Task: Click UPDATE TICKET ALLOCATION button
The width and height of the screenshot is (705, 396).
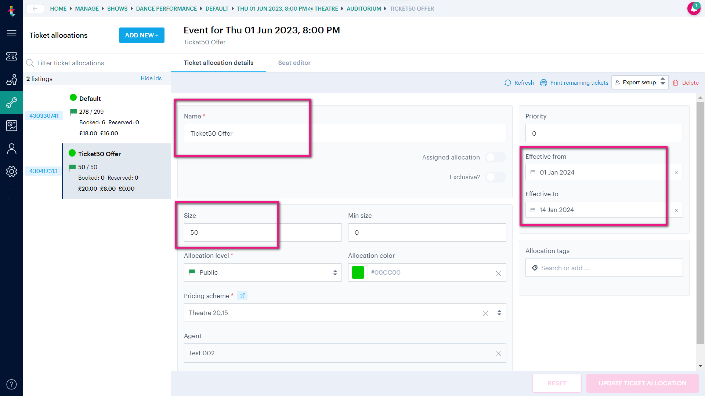Action: pyautogui.click(x=642, y=383)
